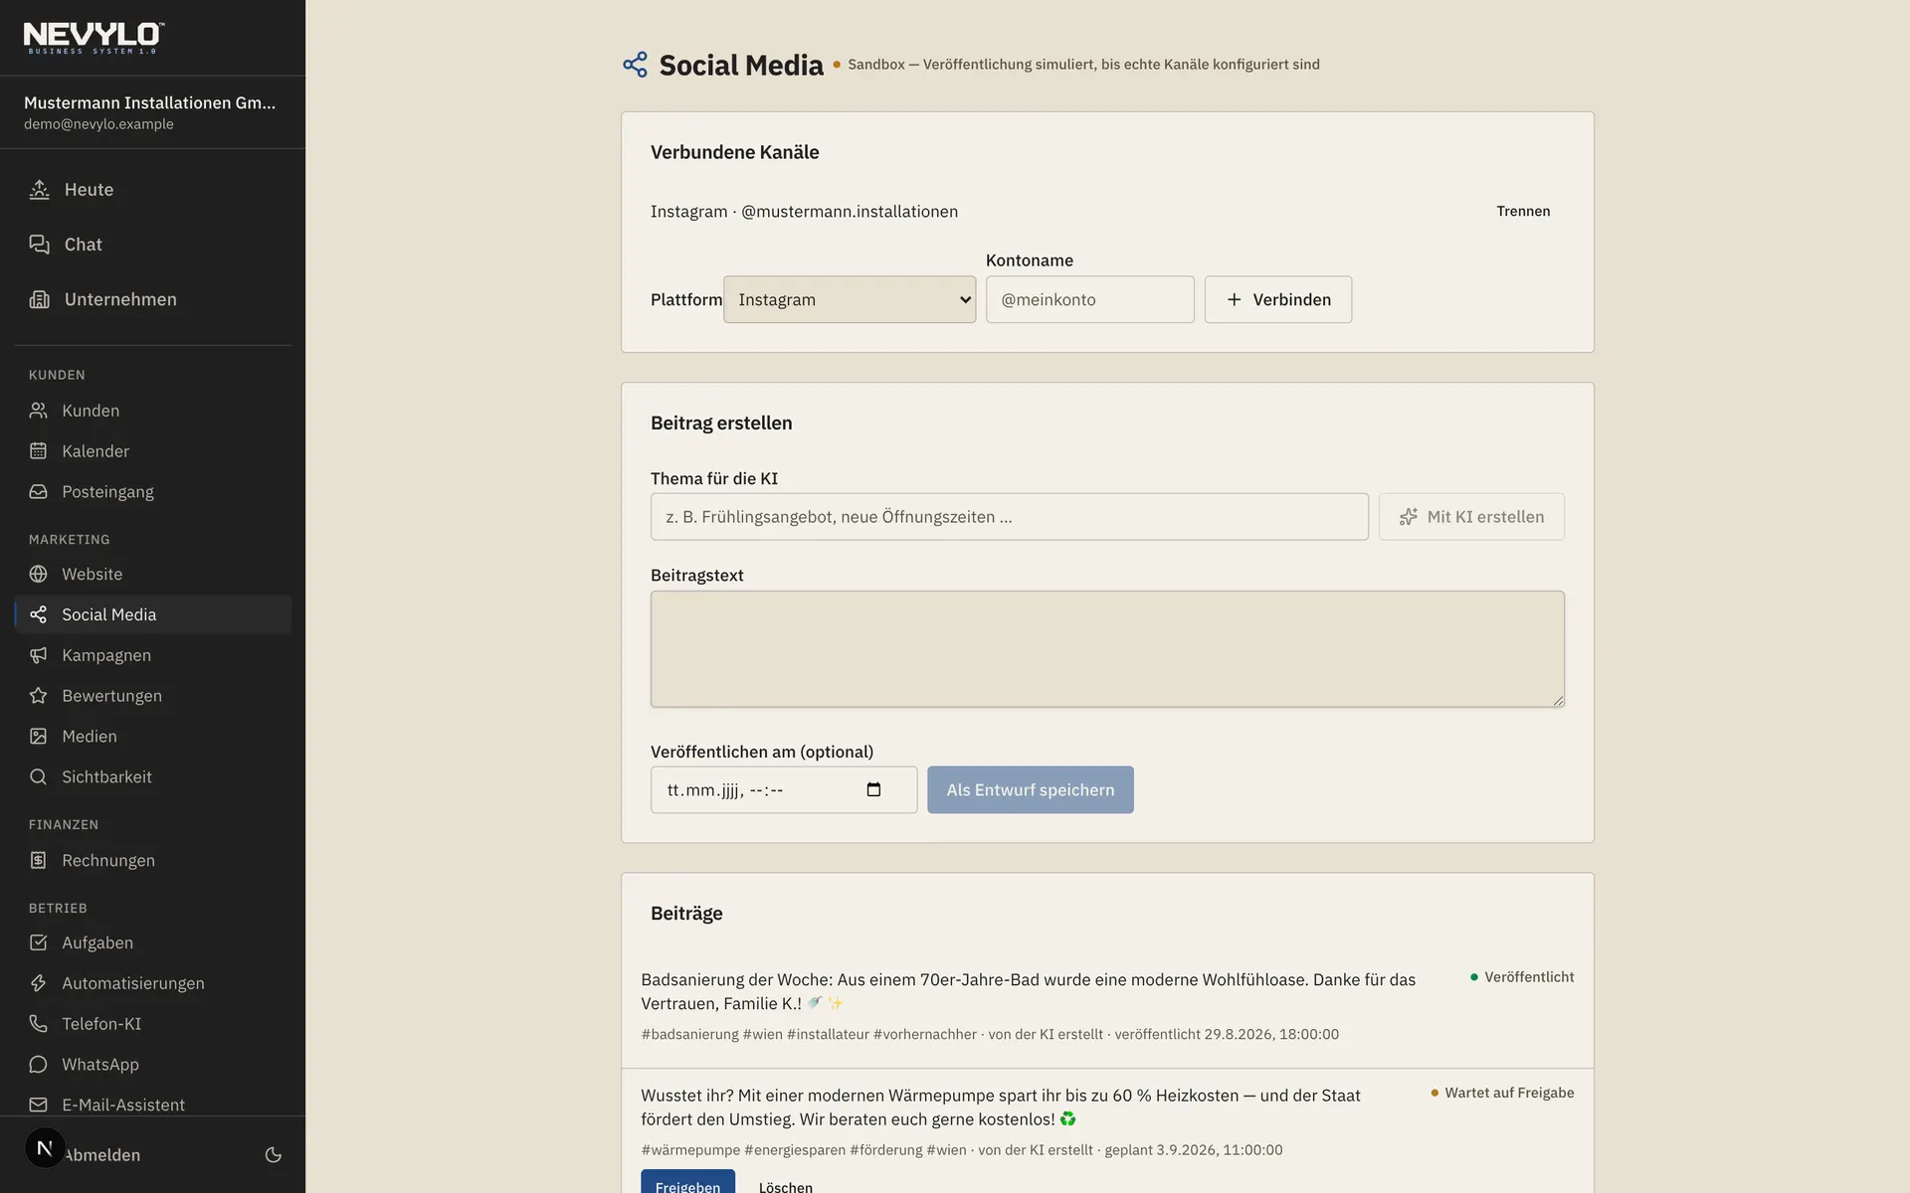Click the Sichtbarkeit search icon
1910x1193 pixels.
38,777
